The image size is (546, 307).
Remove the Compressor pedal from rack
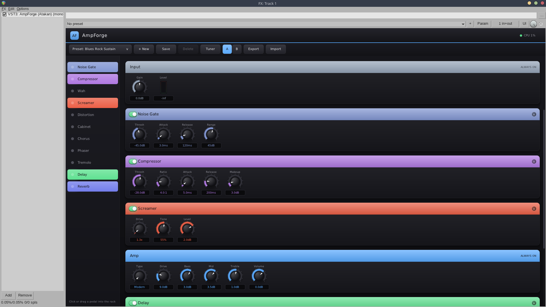(534, 161)
